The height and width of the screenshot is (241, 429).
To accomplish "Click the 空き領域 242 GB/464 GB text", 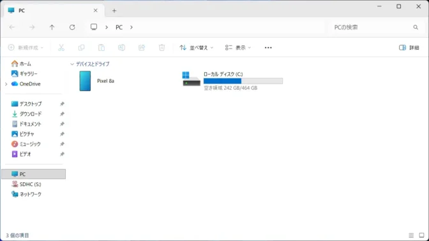I will (x=230, y=88).
